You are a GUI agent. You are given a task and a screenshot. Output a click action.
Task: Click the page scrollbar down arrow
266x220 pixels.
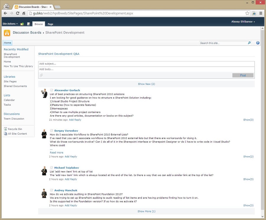[x=262, y=217]
